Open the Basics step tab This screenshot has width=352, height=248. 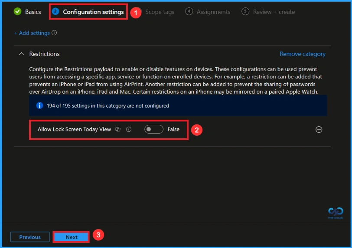tap(27, 12)
